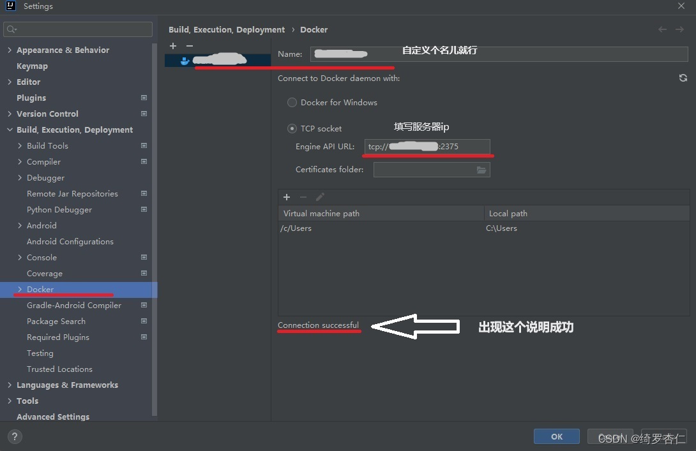Switch to the Python Debugger settings page
Viewport: 696px width, 451px height.
pyautogui.click(x=59, y=209)
